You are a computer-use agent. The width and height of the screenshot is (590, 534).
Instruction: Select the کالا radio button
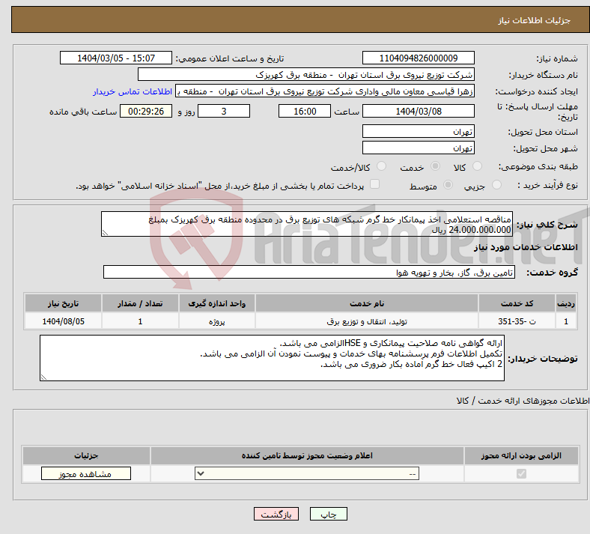coord(477,166)
